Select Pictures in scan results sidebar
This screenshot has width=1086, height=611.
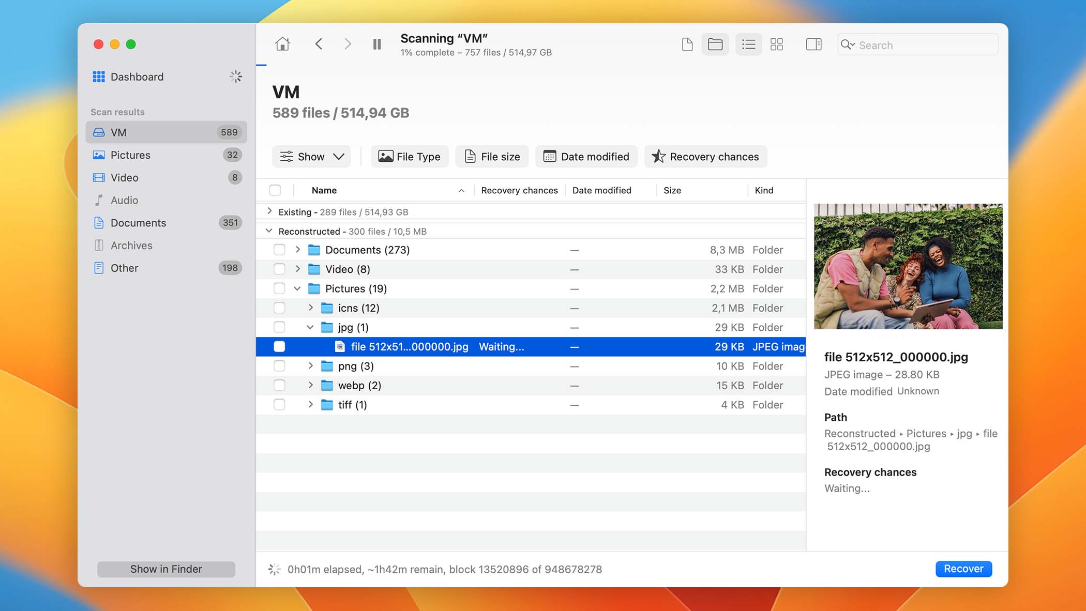coord(167,155)
